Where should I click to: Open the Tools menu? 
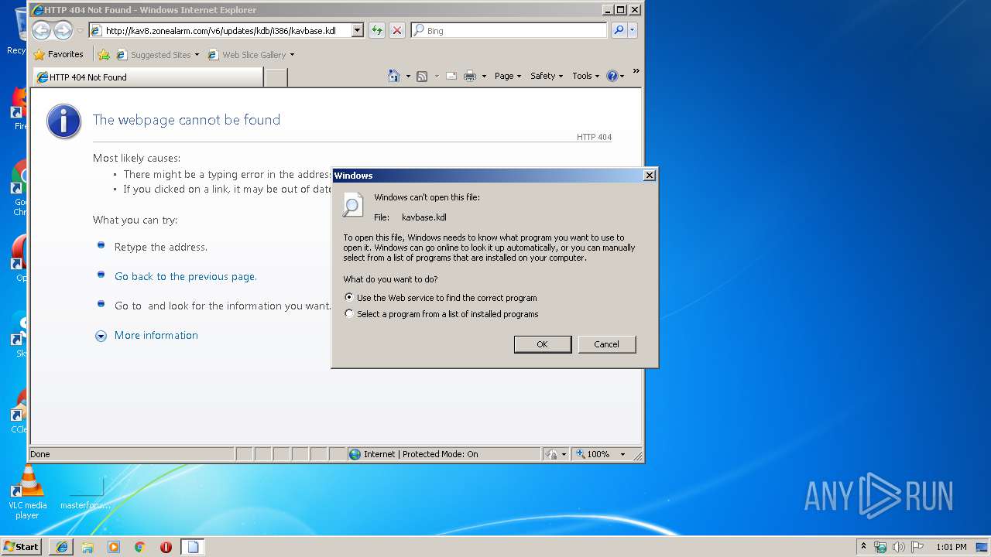point(586,76)
